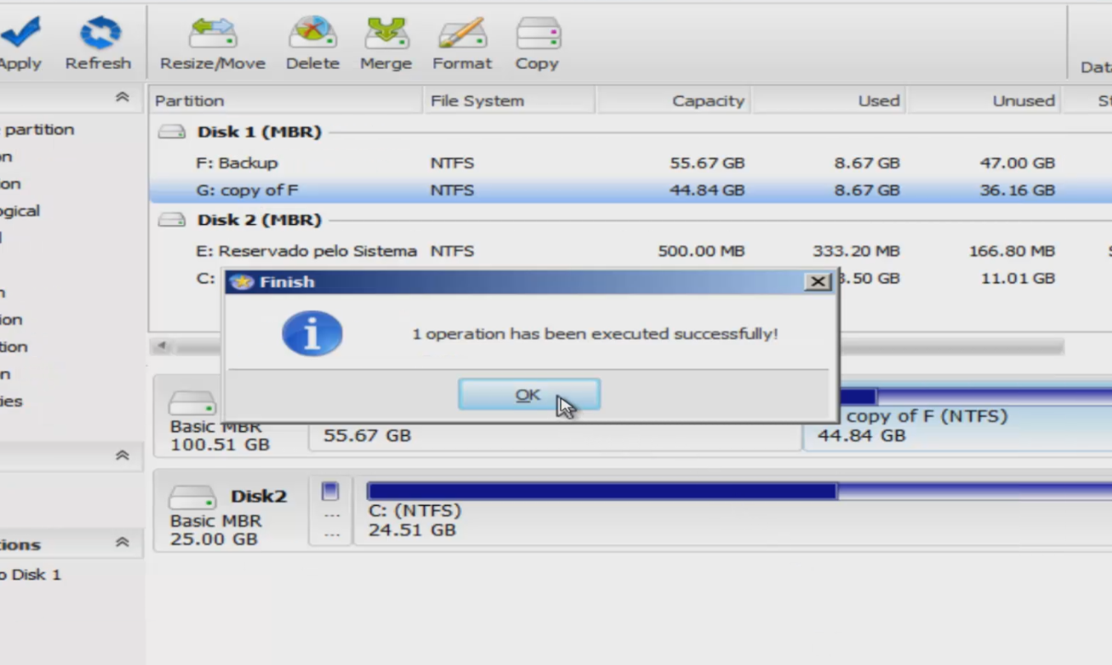Sort by the Capacity column header
The height and width of the screenshot is (665, 1112).
[674, 101]
